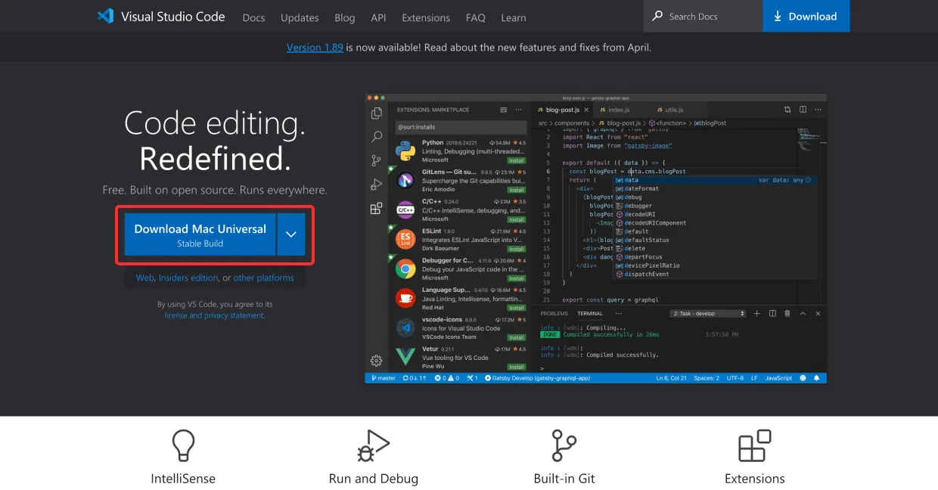Select the Search icon in the editor activity bar
The height and width of the screenshot is (490, 938).
(377, 137)
